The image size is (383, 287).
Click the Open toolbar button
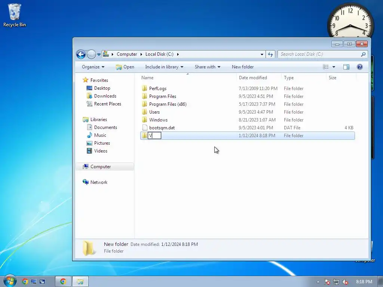(125, 67)
